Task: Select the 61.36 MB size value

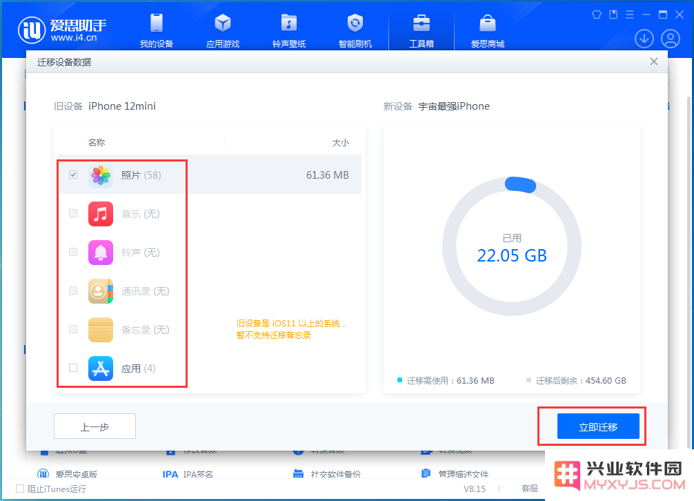Action: tap(328, 175)
